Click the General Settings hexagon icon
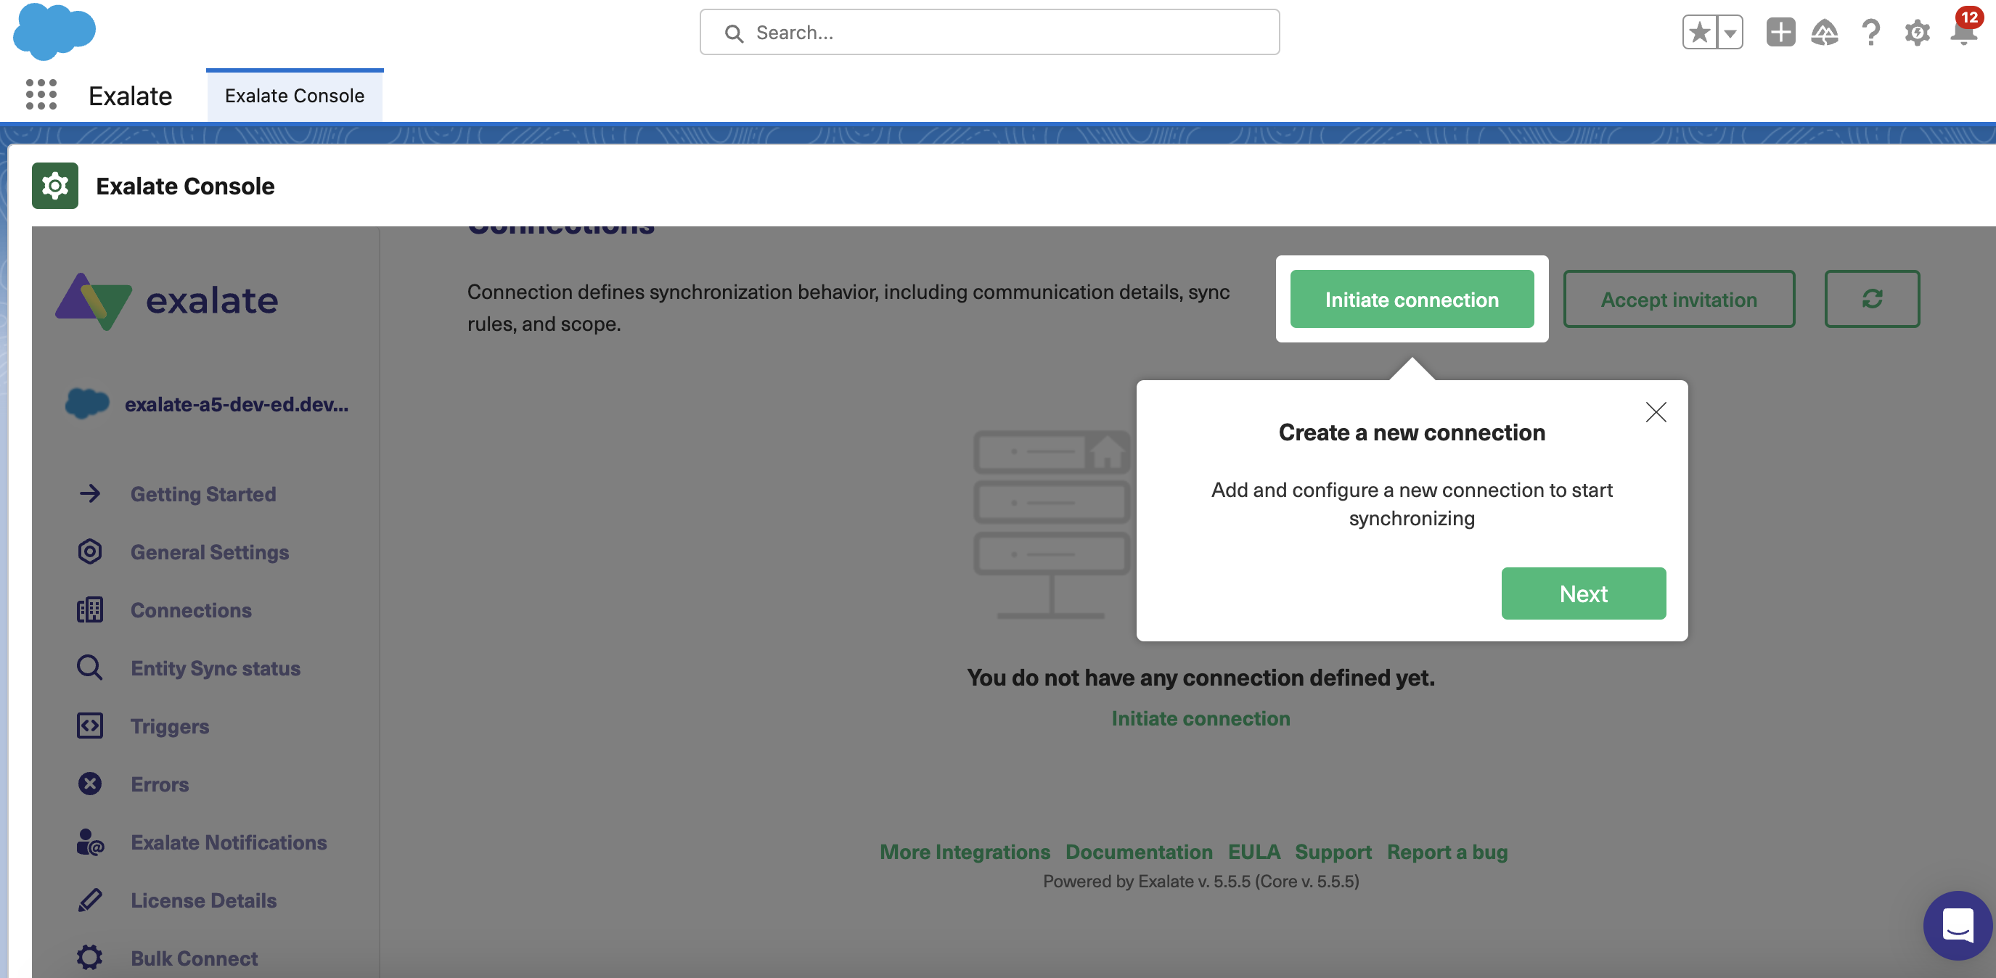Screen dimensions: 1996x978 tap(90, 551)
